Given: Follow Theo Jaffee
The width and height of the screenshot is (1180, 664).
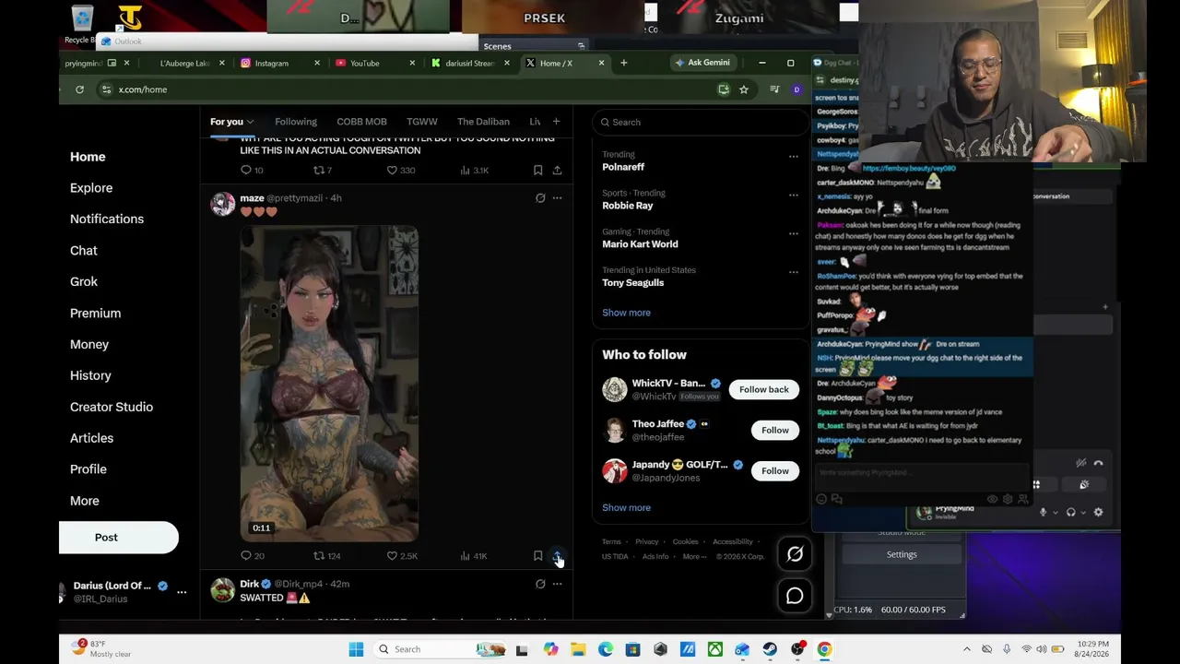Looking at the screenshot, I should pos(775,430).
